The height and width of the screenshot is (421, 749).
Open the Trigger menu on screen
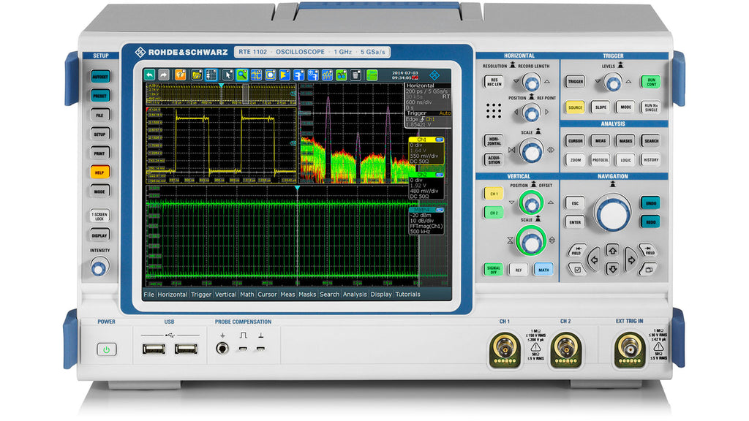pyautogui.click(x=201, y=295)
